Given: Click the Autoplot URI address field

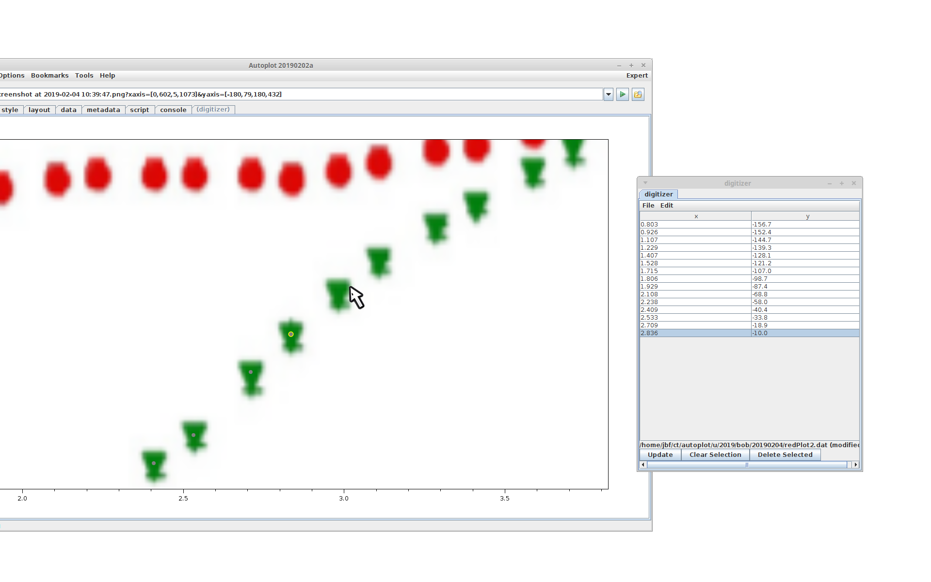Looking at the screenshot, I should tap(301, 95).
